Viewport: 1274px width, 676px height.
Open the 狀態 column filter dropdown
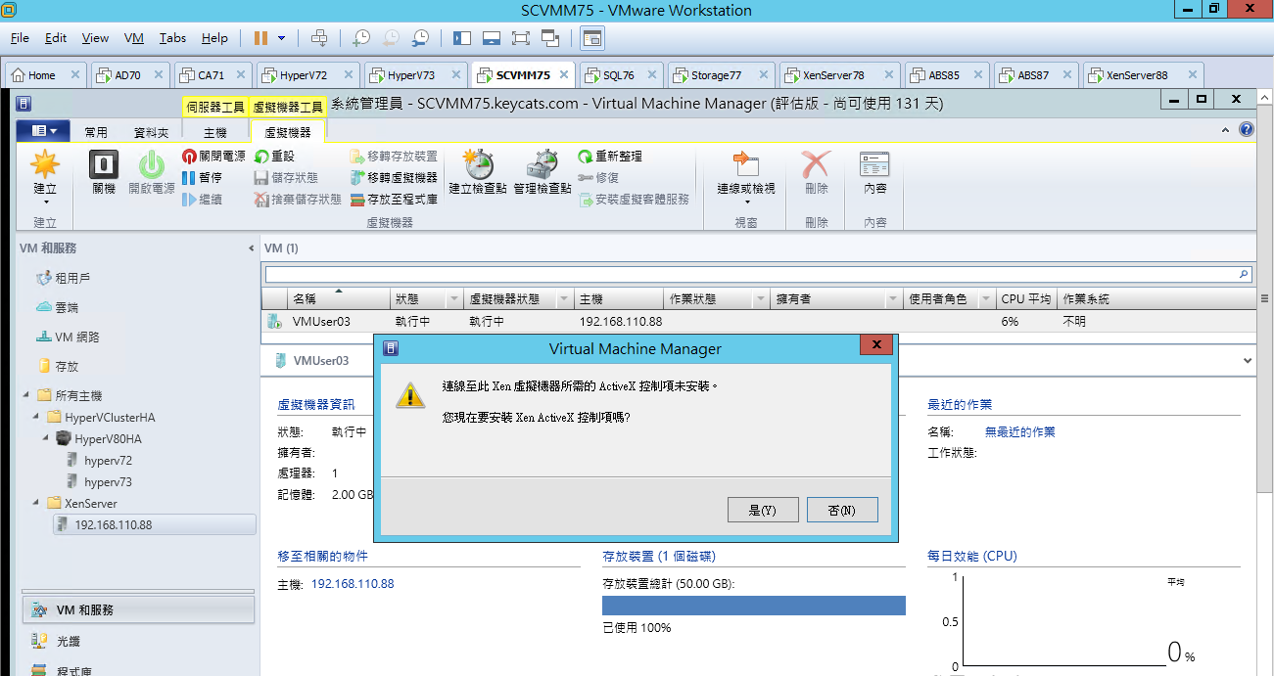tap(454, 299)
